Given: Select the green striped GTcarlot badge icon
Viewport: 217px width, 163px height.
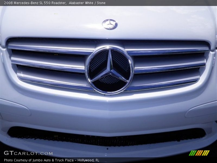Looking at the screenshot, I should coord(200,153).
